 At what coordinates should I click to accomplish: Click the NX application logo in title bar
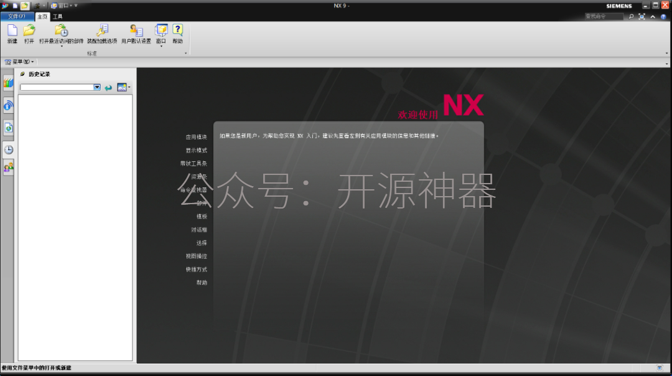click(5, 6)
